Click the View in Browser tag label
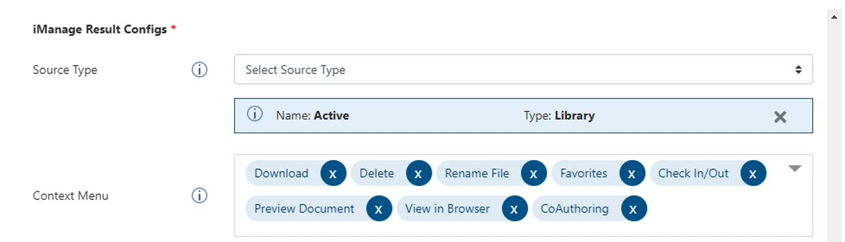Screen dimensions: 845x242 click(x=447, y=209)
